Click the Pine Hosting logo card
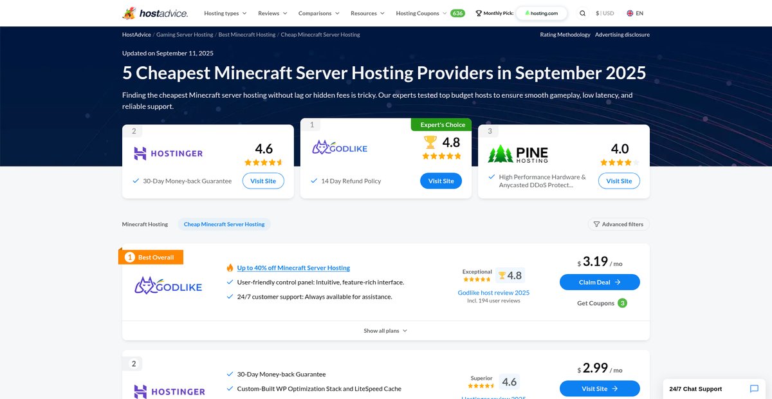Image resolution: width=772 pixels, height=399 pixels. click(x=518, y=154)
